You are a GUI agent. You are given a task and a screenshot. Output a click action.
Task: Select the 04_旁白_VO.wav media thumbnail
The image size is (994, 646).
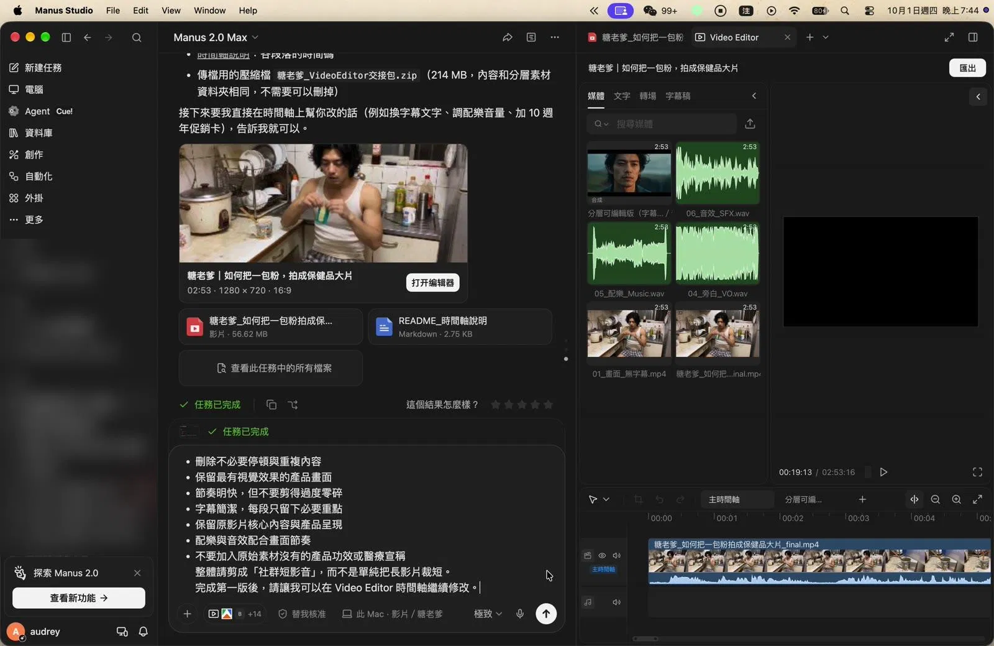coord(718,254)
